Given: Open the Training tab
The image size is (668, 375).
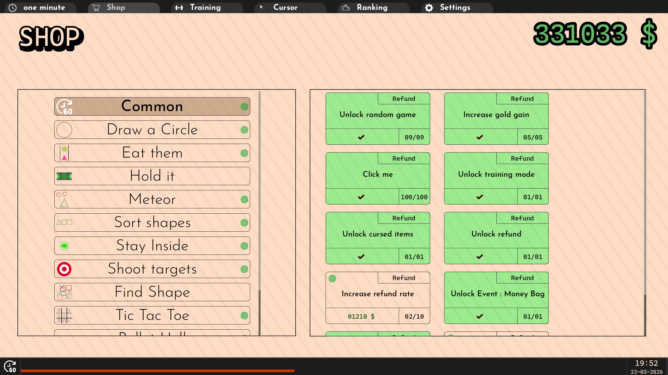Looking at the screenshot, I should tap(205, 7).
